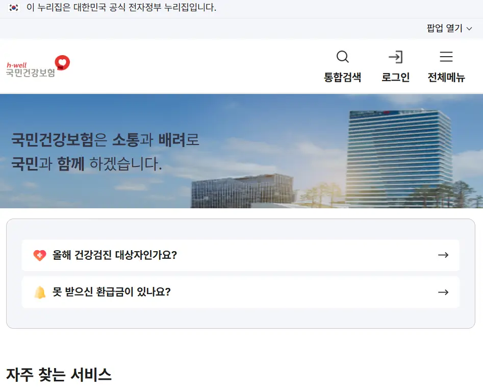
Task: Click the 통합검색 label text
Action: coord(342,77)
